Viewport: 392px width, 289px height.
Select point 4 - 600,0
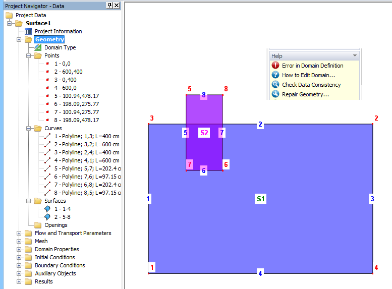pos(65,88)
